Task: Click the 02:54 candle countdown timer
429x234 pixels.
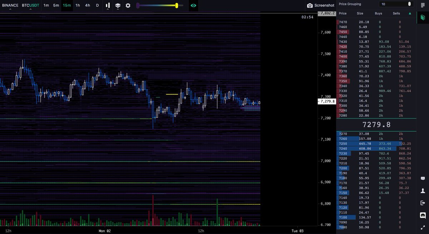Action: [307, 17]
